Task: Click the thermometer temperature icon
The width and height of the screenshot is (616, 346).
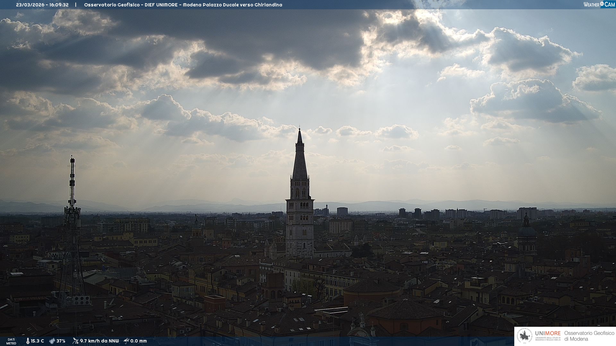Action: [x=28, y=341]
